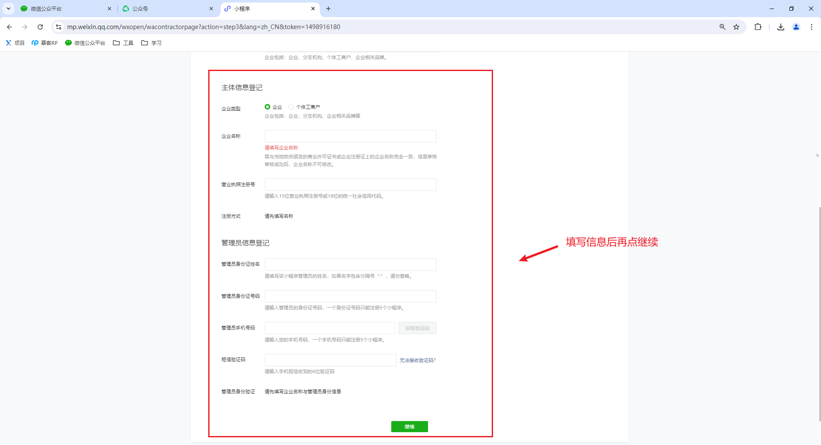This screenshot has width=821, height=445.
Task: Select the 企业 radio button
Action: pyautogui.click(x=267, y=107)
